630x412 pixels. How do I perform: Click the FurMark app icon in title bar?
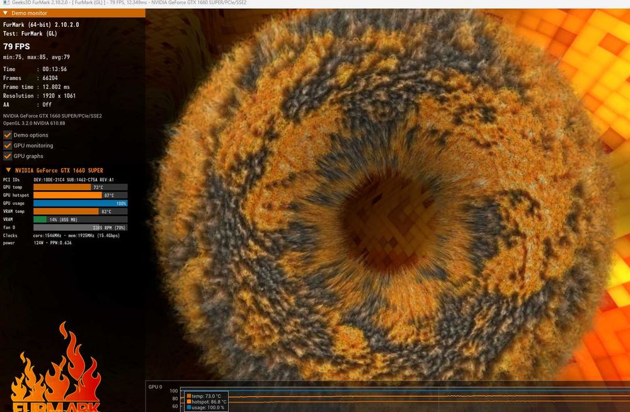(x=6, y=3)
